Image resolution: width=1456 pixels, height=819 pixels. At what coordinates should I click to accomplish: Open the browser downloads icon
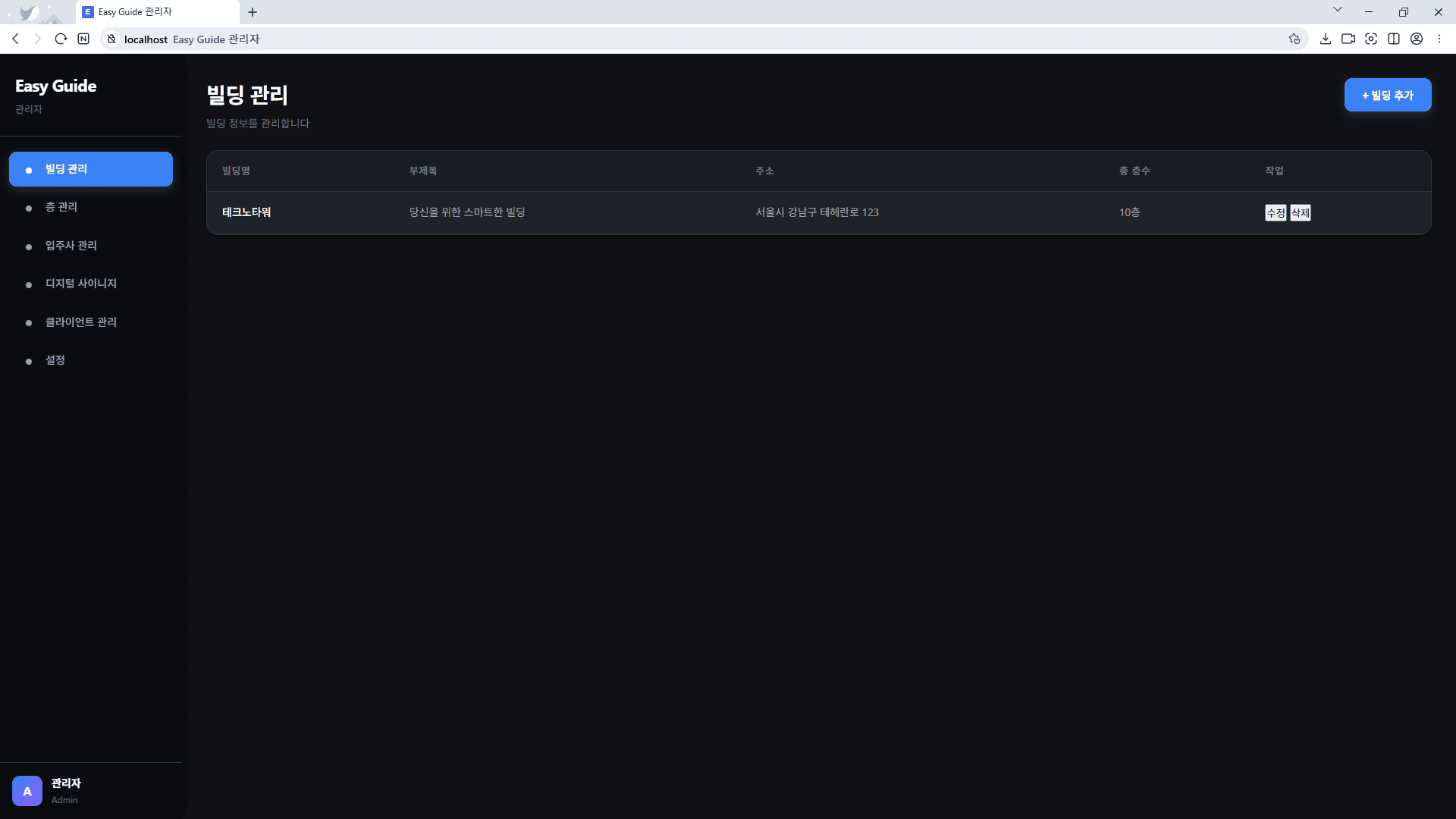pos(1326,39)
